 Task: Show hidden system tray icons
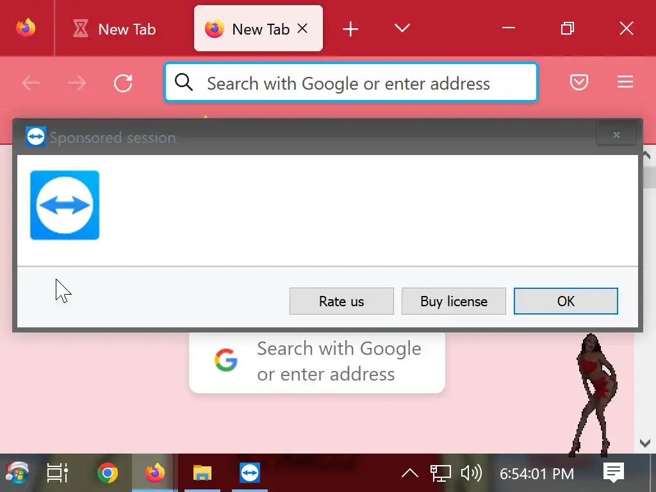pos(410,473)
